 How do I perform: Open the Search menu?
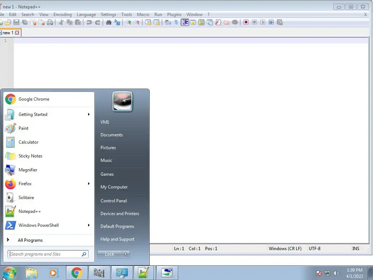click(x=28, y=15)
